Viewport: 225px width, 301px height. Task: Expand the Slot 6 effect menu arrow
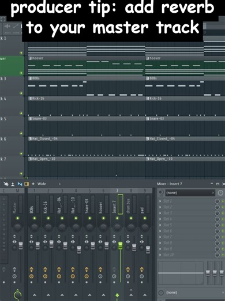160,231
